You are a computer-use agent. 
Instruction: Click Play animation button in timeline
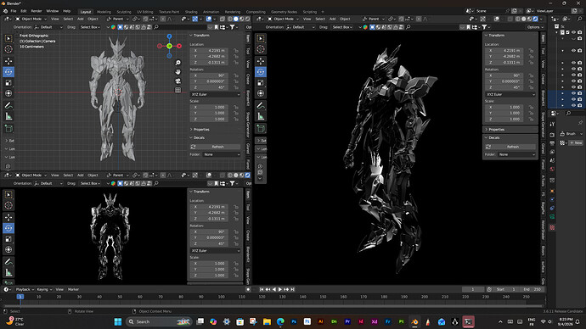[x=280, y=289]
